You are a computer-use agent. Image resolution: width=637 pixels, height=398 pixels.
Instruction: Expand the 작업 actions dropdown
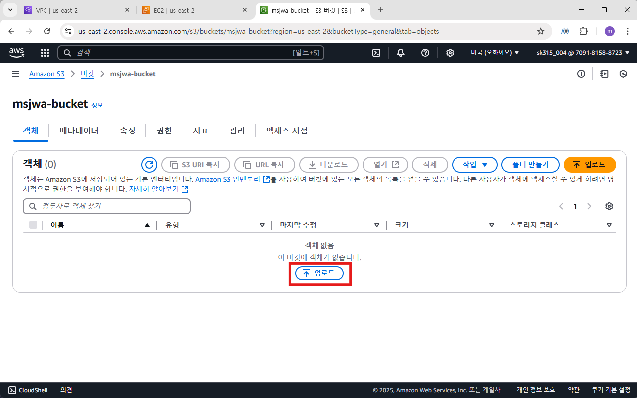pyautogui.click(x=475, y=165)
